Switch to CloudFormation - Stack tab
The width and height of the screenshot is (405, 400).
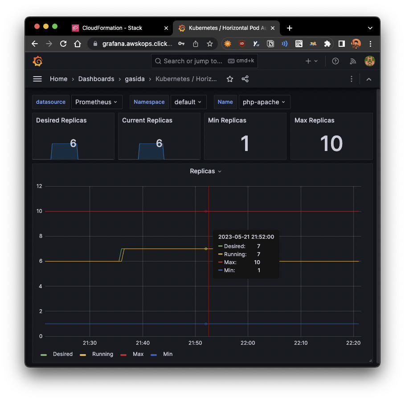[112, 28]
